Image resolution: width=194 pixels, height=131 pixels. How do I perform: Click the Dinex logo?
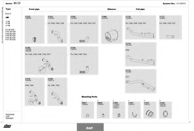coord(8,126)
